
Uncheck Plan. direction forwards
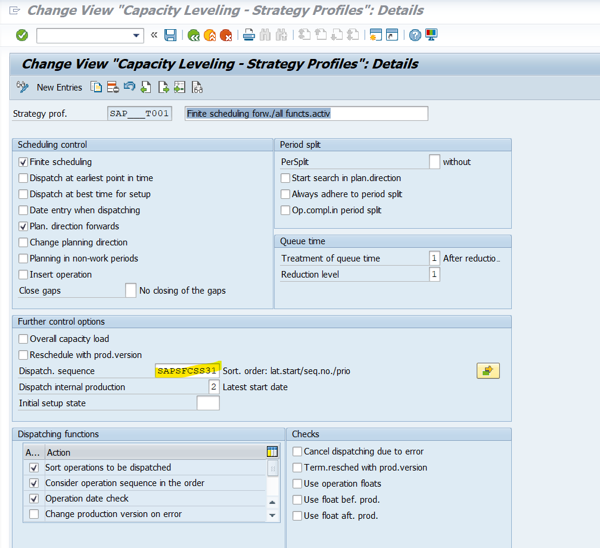(x=23, y=226)
